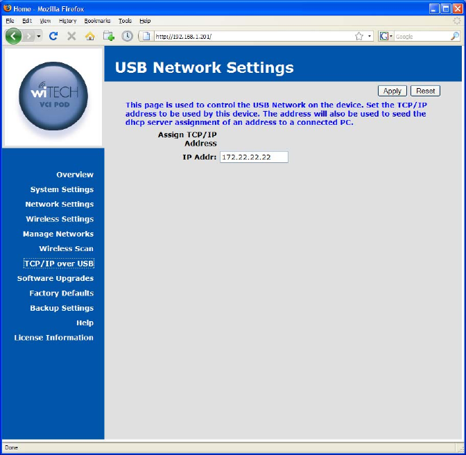Close the Firefox window
Viewport: 466px width, 455px height.
point(458,8)
